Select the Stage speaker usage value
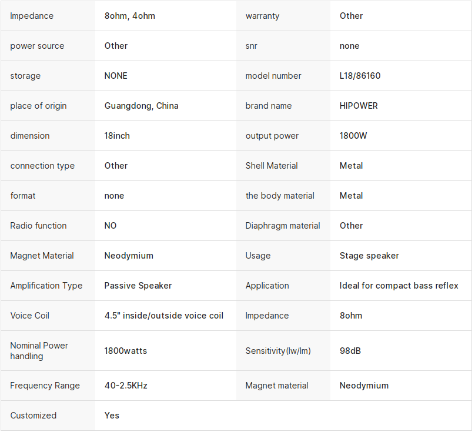475x432 pixels. [369, 256]
